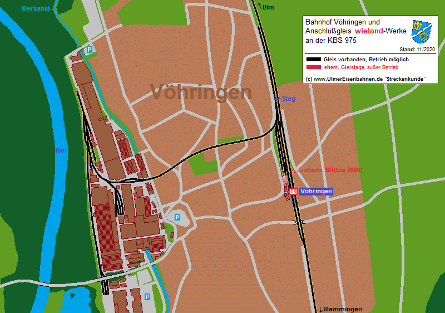
Task: Click the arrow pointing toward Memmingen
Action: coord(321,309)
